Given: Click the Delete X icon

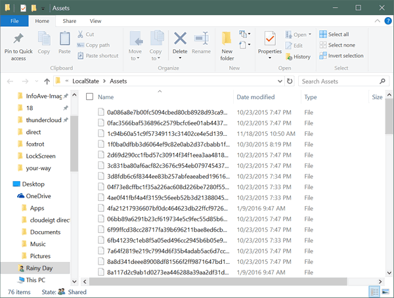Looking at the screenshot, I should pyautogui.click(x=180, y=39).
